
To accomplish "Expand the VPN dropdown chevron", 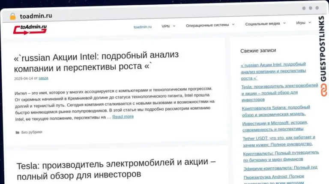I will click(x=174, y=26).
